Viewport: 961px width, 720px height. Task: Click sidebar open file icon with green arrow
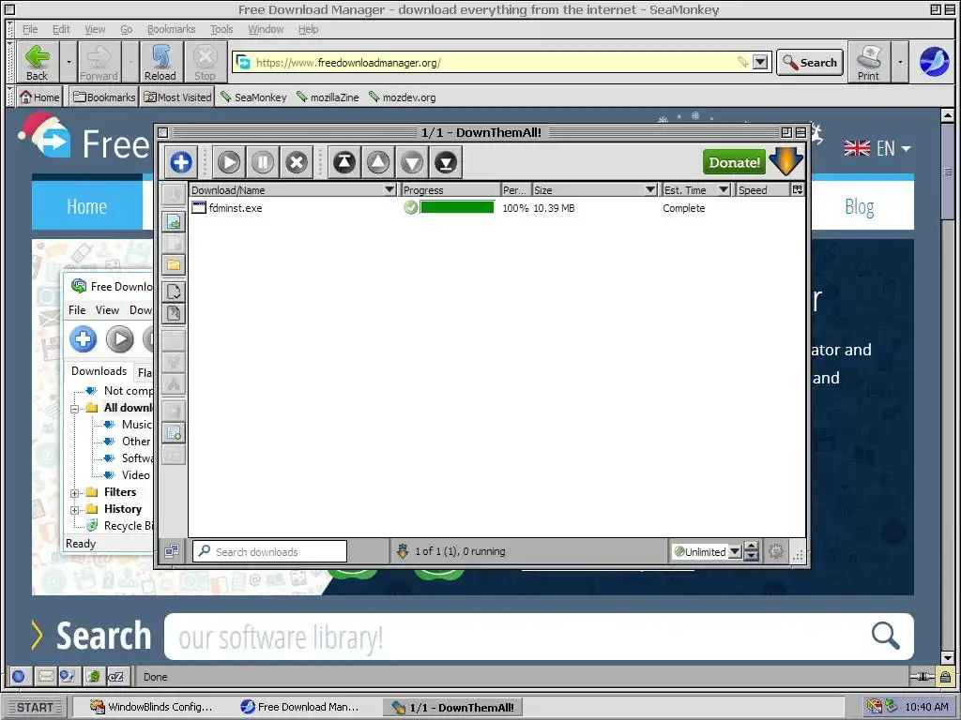[174, 221]
